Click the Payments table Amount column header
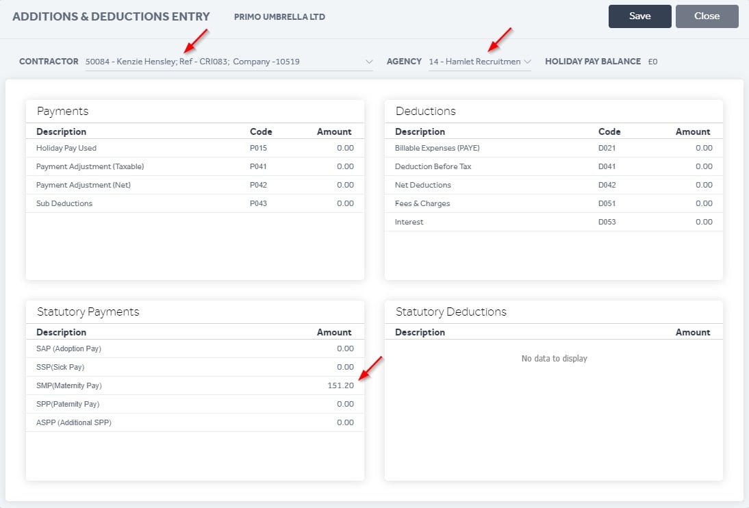749x508 pixels. coord(334,131)
